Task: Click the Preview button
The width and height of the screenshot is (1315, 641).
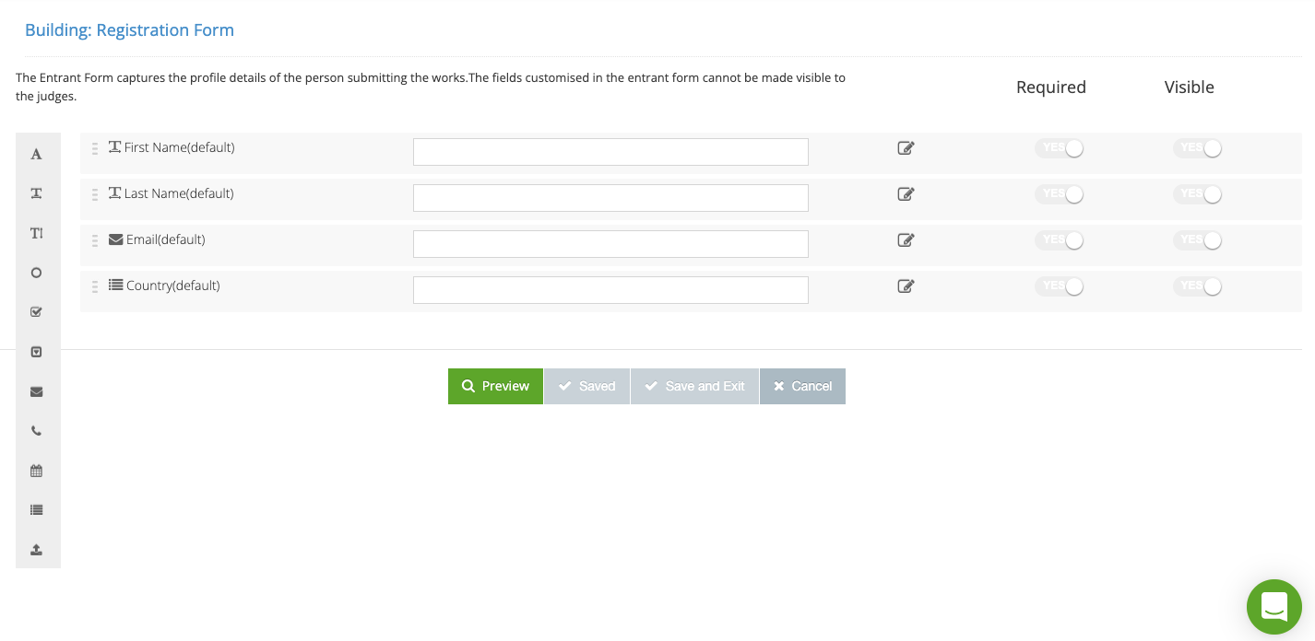Action: (496, 387)
